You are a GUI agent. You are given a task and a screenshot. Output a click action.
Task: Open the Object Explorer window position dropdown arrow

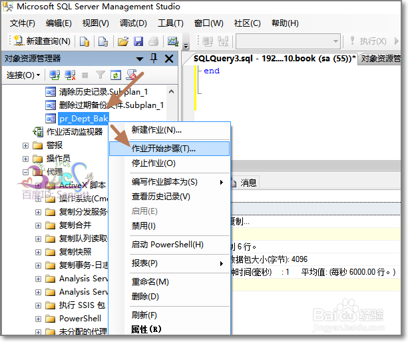tap(140, 59)
